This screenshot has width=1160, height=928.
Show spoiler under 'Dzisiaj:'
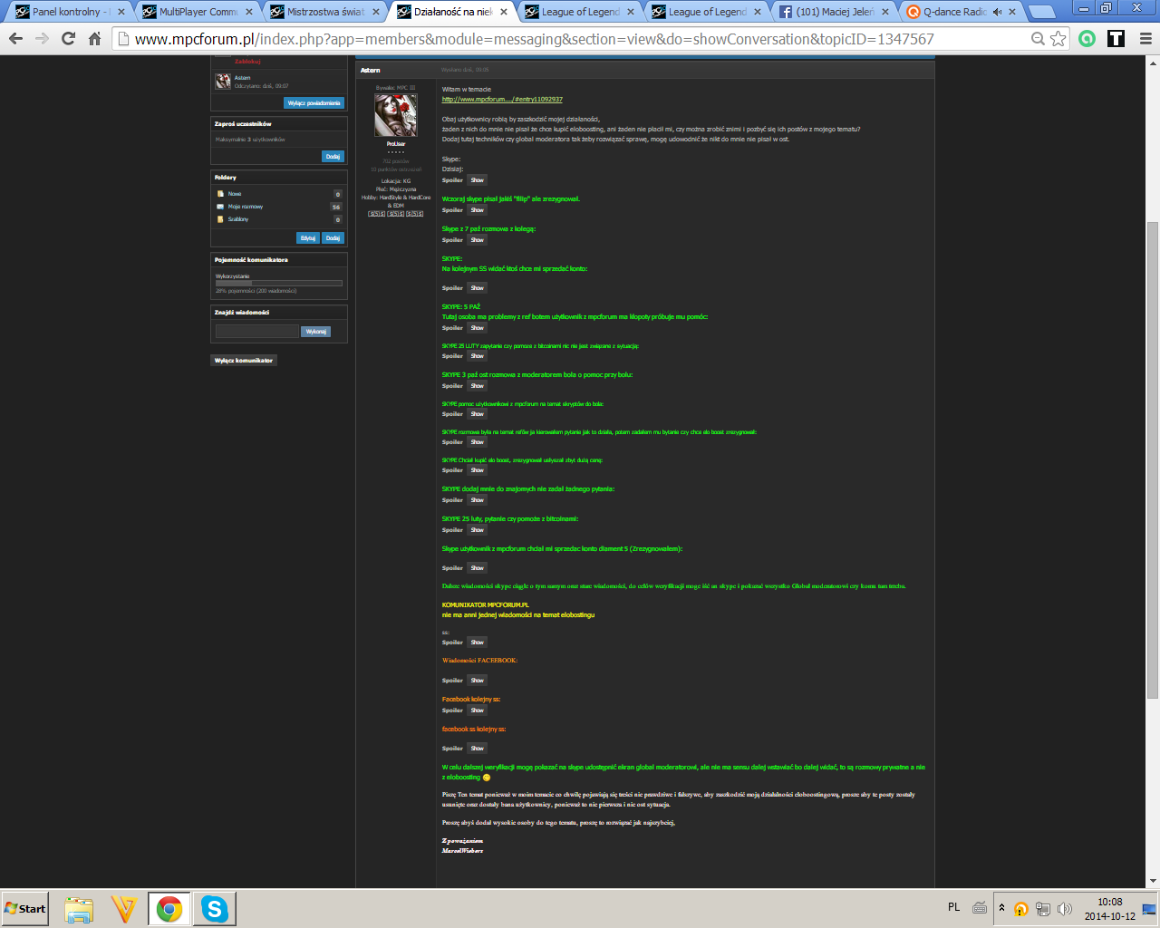[x=478, y=180]
